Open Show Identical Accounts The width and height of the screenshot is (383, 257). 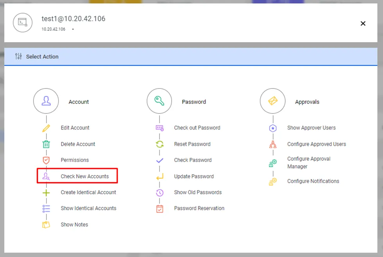88,208
